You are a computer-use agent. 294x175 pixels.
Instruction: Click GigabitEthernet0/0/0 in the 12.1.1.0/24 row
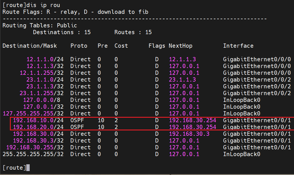[x=257, y=59]
